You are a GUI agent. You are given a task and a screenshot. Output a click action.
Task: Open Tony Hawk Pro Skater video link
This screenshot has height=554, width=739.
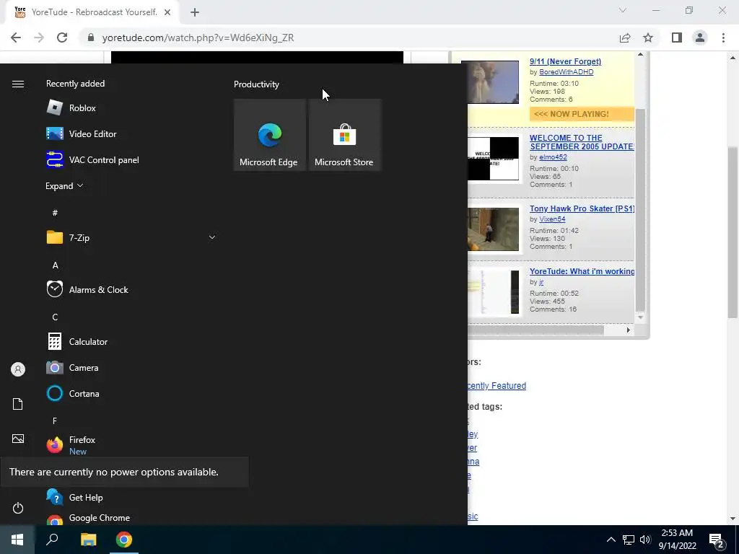[582, 208]
